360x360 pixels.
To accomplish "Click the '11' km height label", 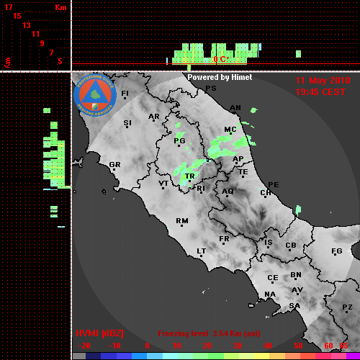I will pos(35,34).
